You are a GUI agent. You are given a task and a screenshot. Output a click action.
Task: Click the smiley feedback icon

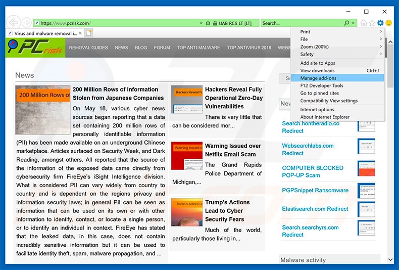[388, 23]
